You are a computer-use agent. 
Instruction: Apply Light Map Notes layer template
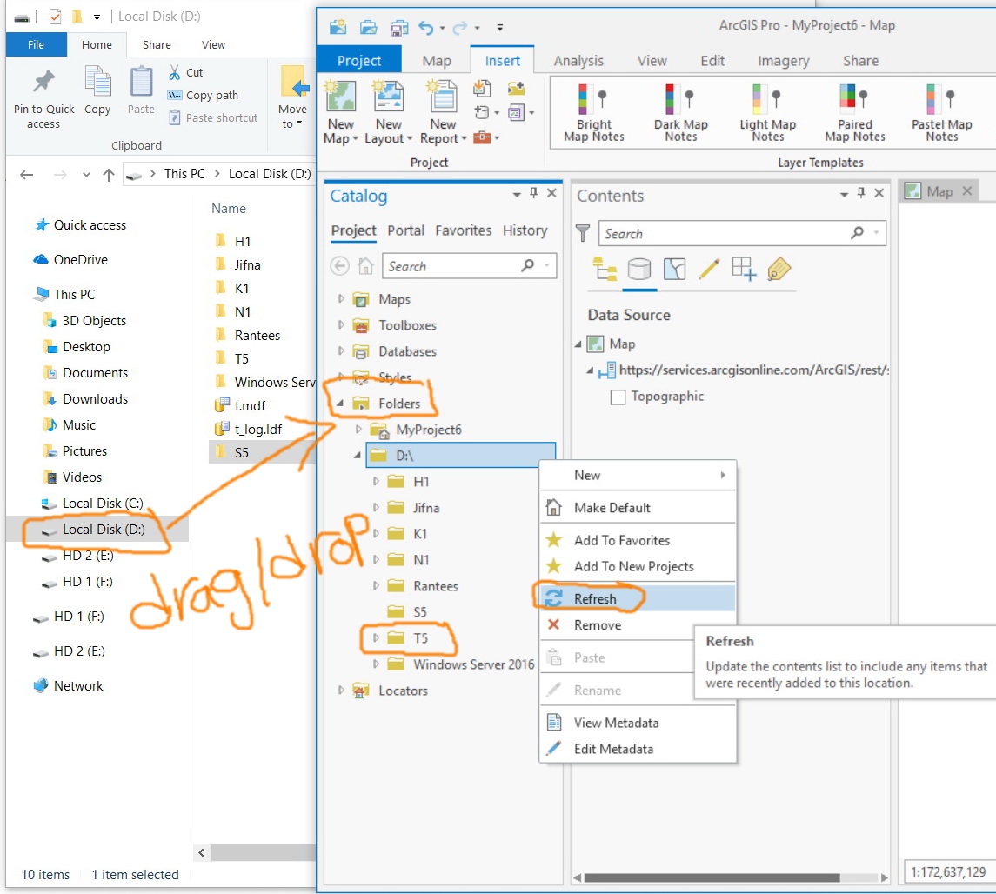click(x=767, y=113)
